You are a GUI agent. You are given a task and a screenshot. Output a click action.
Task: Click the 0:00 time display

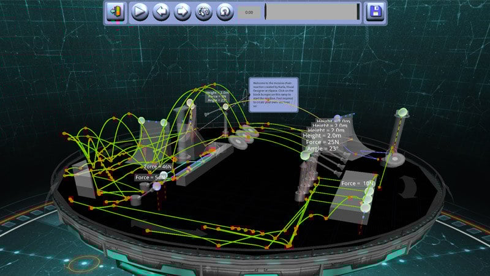[x=249, y=12]
